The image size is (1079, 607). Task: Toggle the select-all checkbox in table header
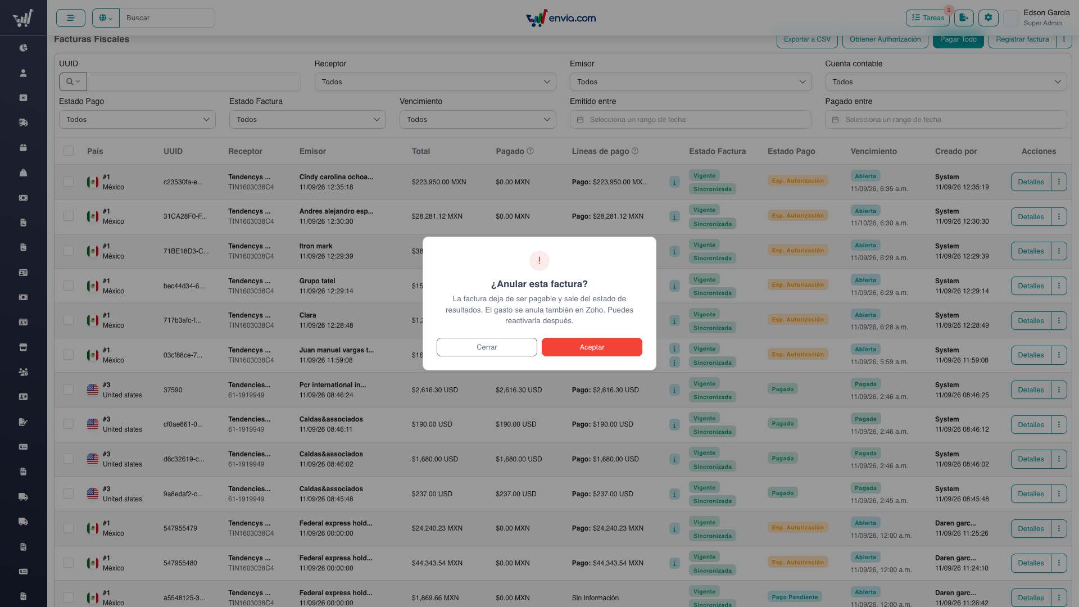pos(69,151)
